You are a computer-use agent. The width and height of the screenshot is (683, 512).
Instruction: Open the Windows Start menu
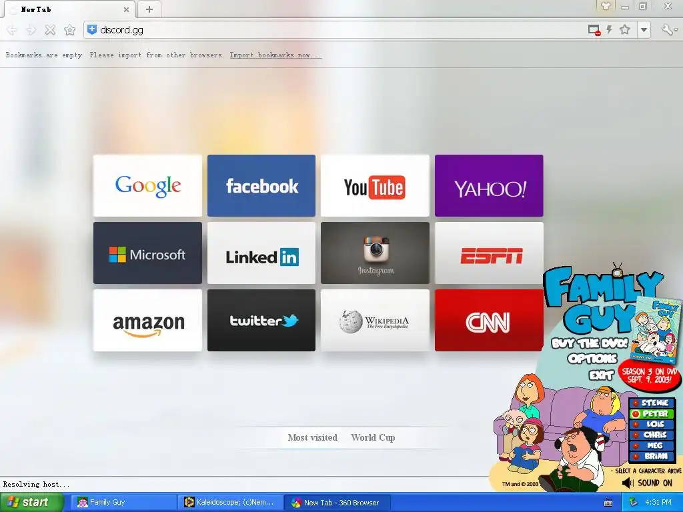[31, 502]
